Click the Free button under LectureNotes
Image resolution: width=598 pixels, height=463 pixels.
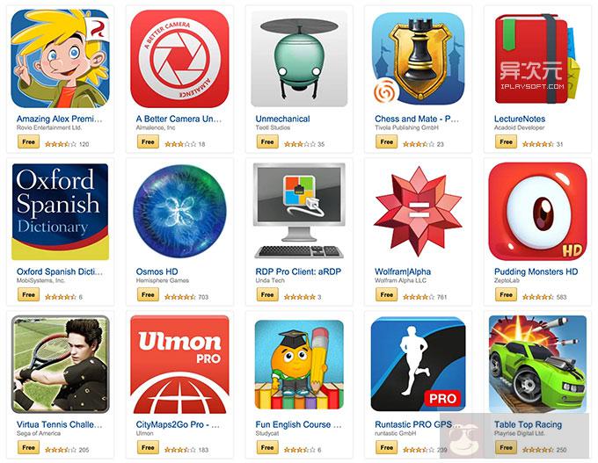coord(506,142)
